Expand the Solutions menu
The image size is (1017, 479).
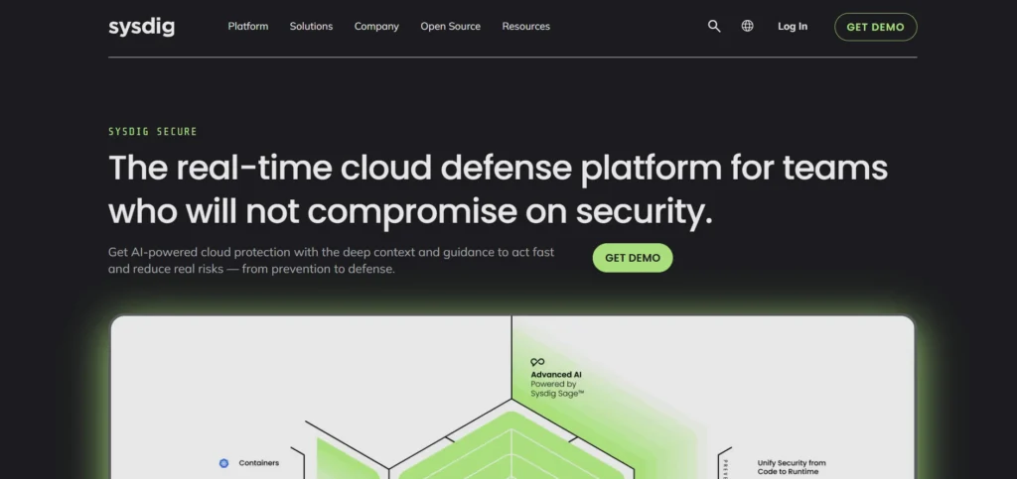click(x=311, y=27)
